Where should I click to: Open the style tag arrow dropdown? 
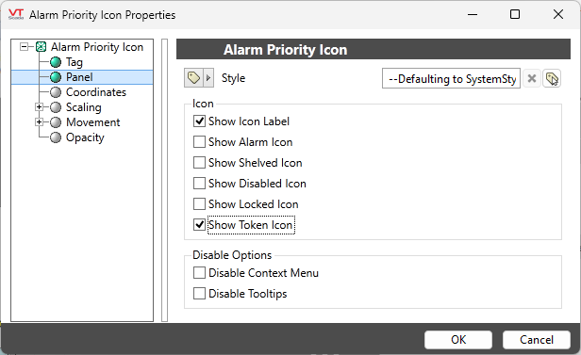coord(208,78)
